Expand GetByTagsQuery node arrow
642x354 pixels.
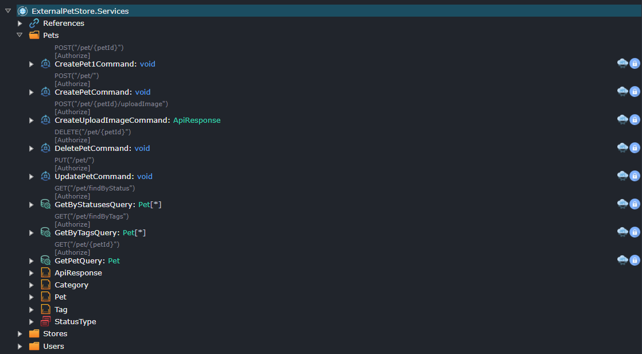pos(31,233)
